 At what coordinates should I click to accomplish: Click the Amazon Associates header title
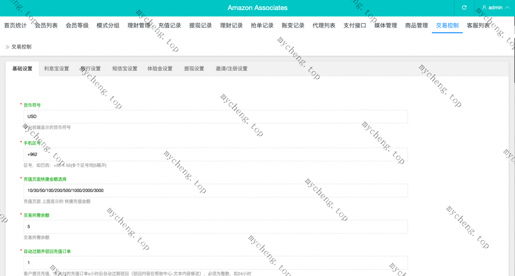click(257, 8)
